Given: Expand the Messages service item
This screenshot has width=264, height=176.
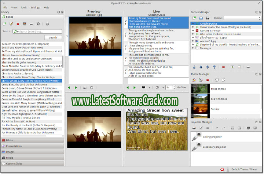Looking at the screenshot, I should (x=193, y=48).
